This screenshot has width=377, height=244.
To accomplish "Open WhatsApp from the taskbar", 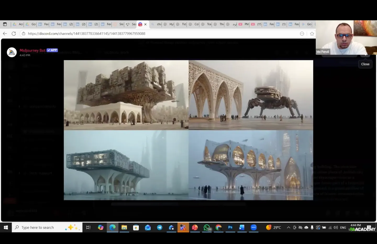I will pyautogui.click(x=207, y=228).
